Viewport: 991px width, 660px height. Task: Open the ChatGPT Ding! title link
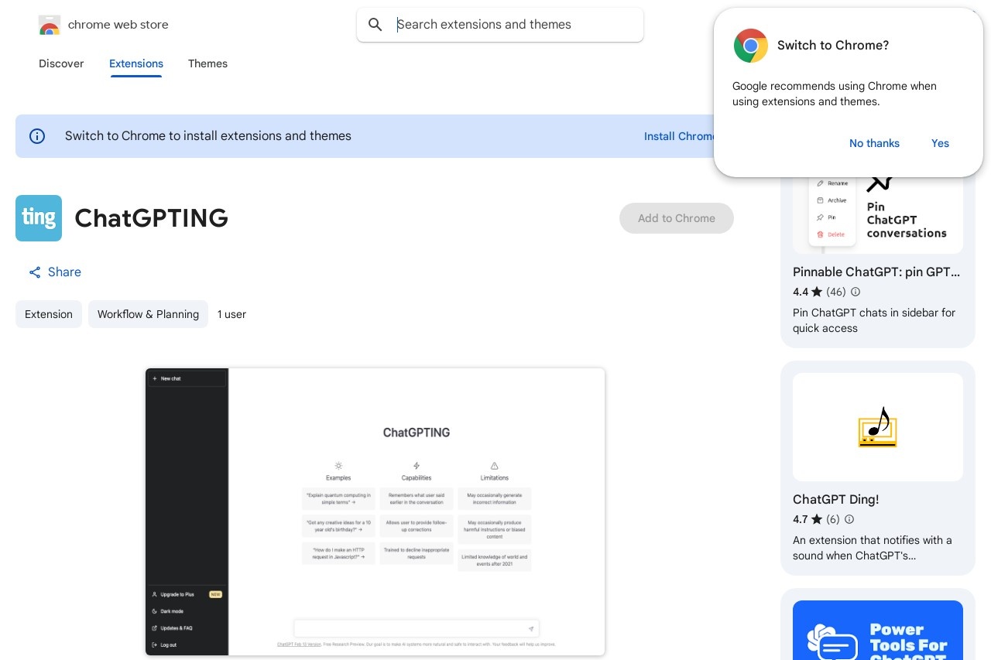point(835,500)
